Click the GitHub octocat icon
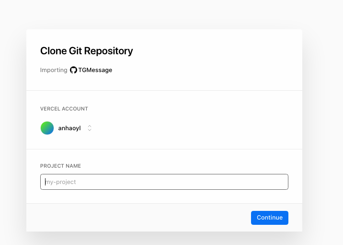Viewport: 343px width, 245px height. pos(73,70)
